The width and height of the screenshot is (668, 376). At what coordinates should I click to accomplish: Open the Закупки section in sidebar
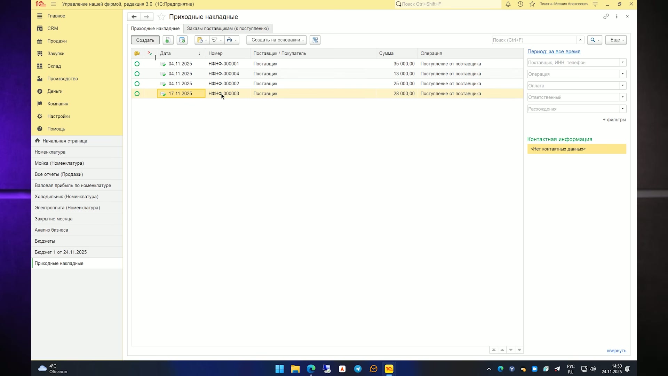(56, 54)
